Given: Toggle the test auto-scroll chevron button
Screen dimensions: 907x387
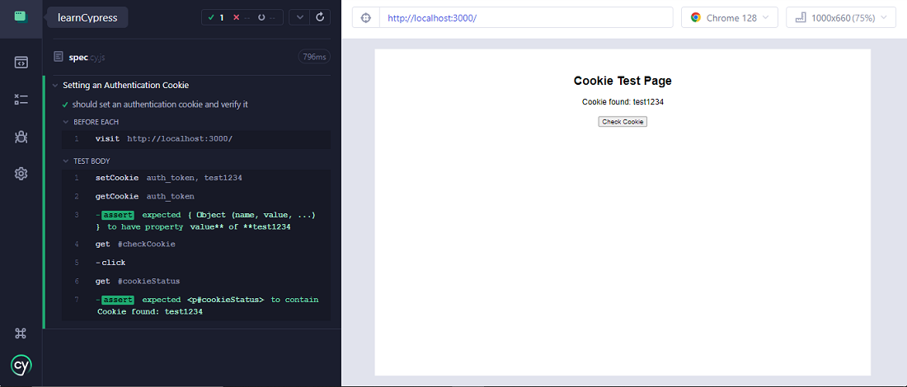Looking at the screenshot, I should tap(299, 17).
